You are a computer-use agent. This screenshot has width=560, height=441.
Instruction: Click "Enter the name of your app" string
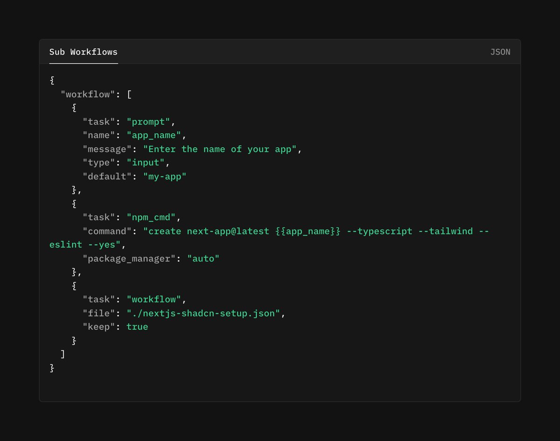220,149
